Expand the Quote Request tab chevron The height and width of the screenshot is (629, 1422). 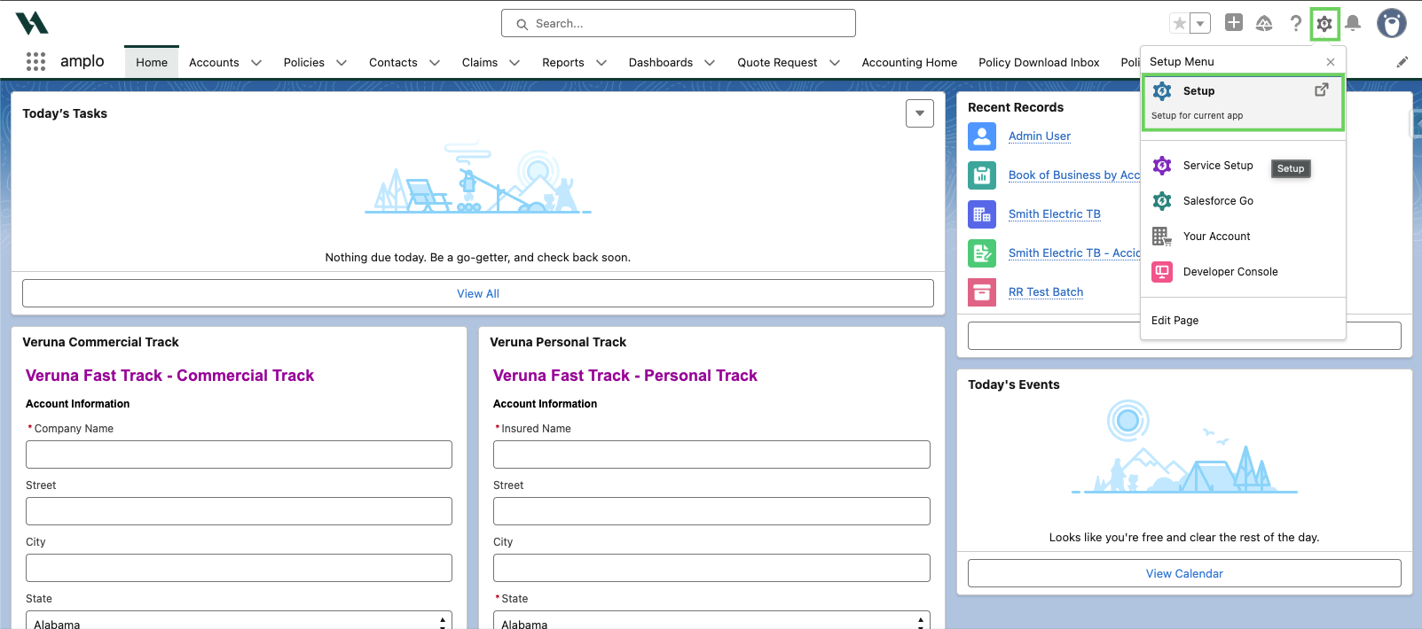pyautogui.click(x=835, y=63)
